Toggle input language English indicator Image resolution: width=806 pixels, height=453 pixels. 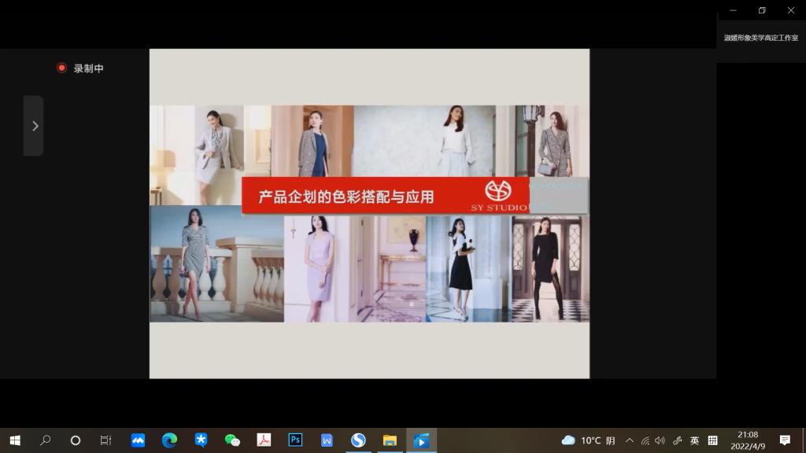[694, 440]
